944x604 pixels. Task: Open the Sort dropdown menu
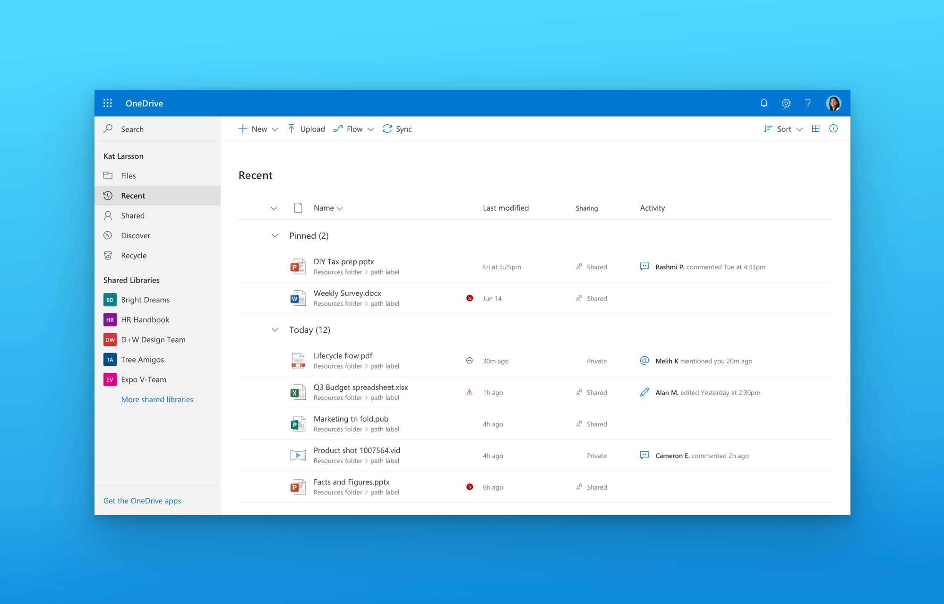click(x=784, y=129)
